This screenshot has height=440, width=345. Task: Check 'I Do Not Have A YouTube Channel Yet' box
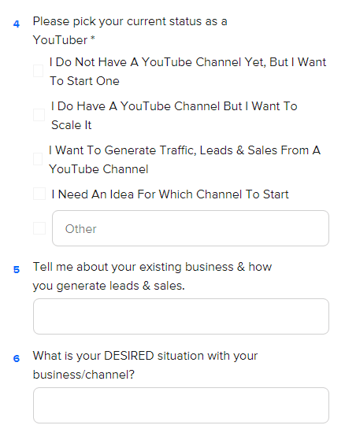click(38, 71)
